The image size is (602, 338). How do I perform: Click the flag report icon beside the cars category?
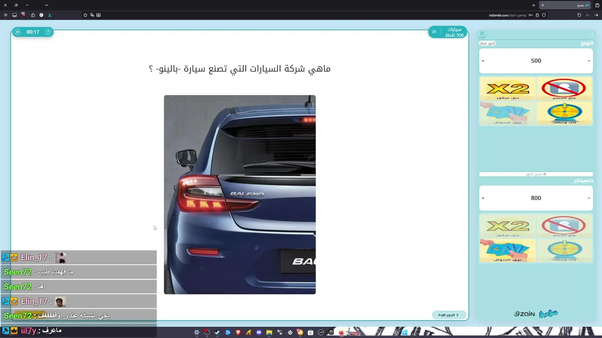434,32
